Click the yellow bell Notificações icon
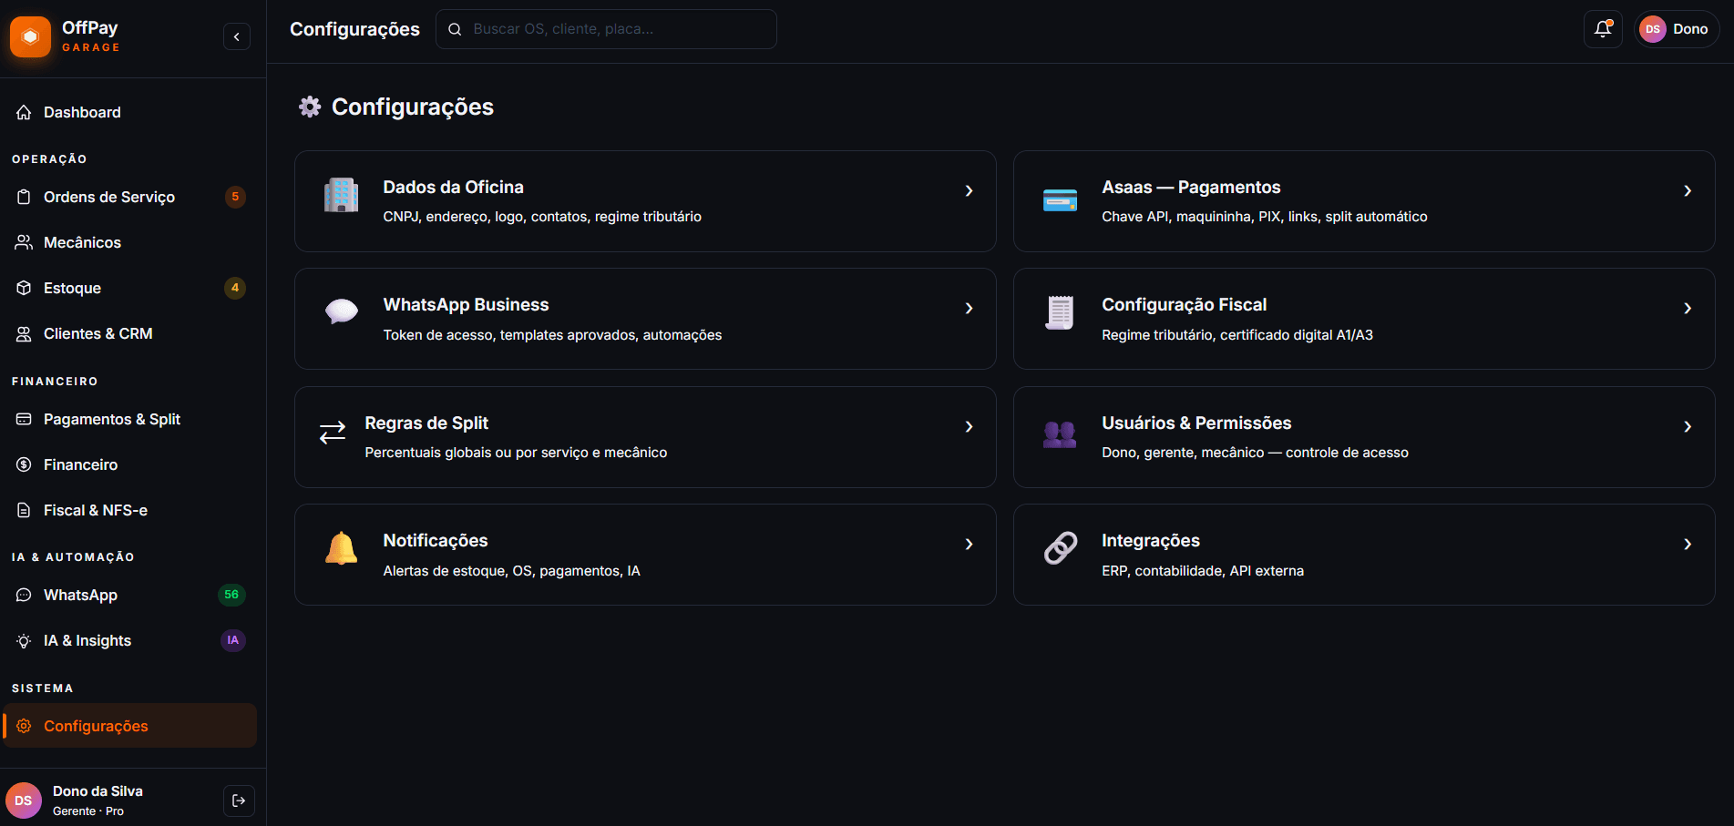The image size is (1734, 826). tap(342, 548)
